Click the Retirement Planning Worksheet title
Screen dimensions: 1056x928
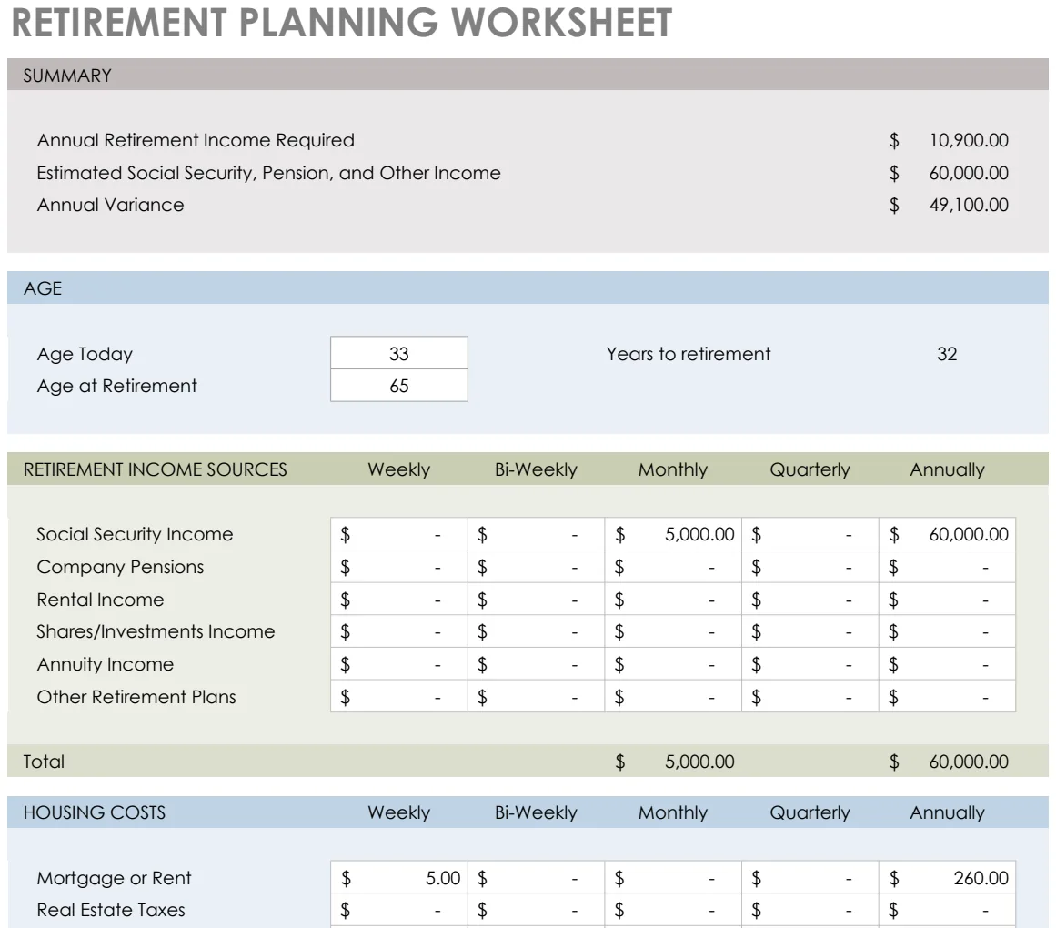point(341,22)
